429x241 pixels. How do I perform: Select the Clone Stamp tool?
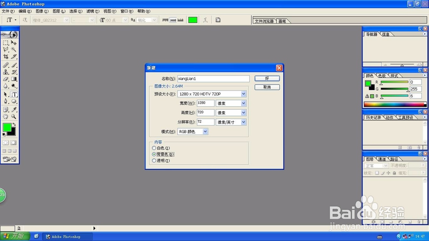(x=6, y=72)
